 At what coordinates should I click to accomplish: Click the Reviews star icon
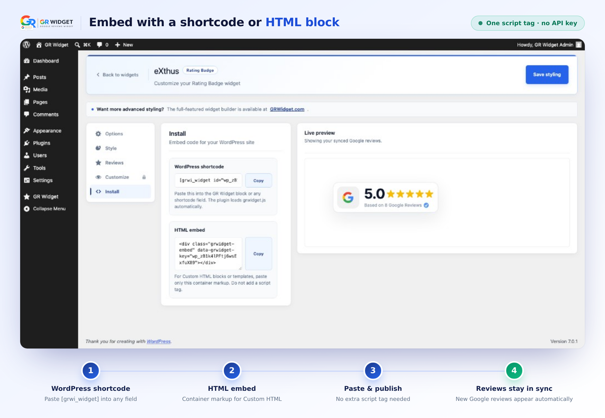tap(98, 163)
